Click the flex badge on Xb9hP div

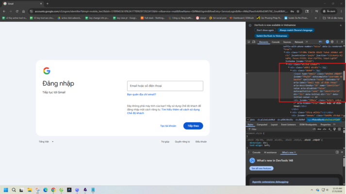point(318,71)
